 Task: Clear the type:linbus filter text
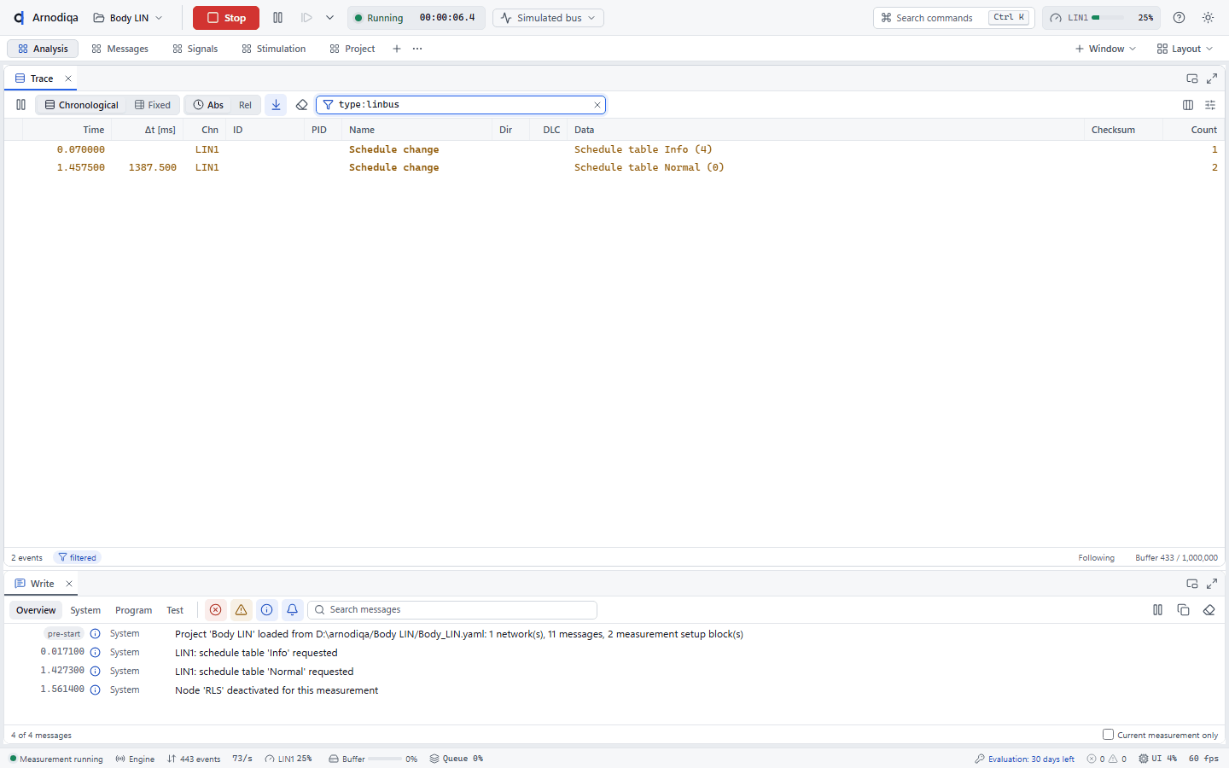point(597,105)
